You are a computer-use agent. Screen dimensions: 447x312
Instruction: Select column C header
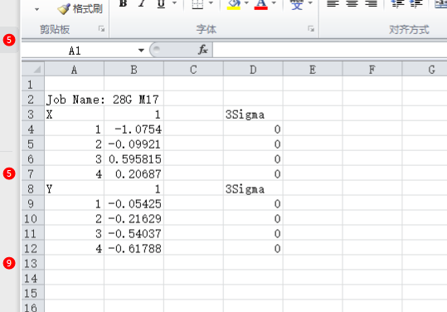coord(193,70)
